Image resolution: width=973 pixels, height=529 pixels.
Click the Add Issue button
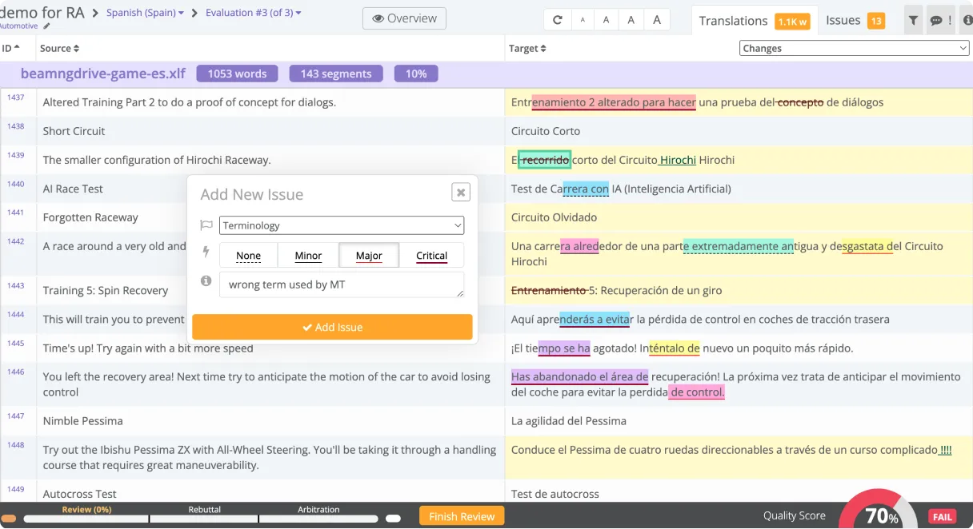click(332, 327)
